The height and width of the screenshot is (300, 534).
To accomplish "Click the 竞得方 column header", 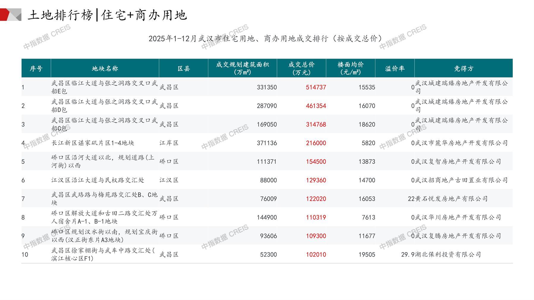I will click(x=463, y=69).
